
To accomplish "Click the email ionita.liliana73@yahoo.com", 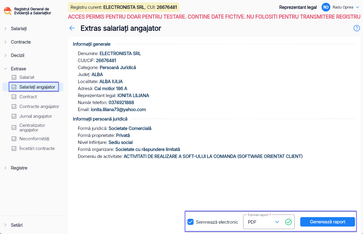I will pyautogui.click(x=118, y=110).
